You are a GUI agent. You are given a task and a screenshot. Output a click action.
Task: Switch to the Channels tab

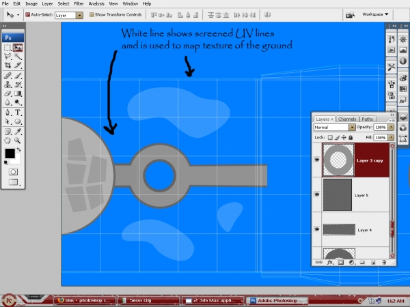[347, 119]
